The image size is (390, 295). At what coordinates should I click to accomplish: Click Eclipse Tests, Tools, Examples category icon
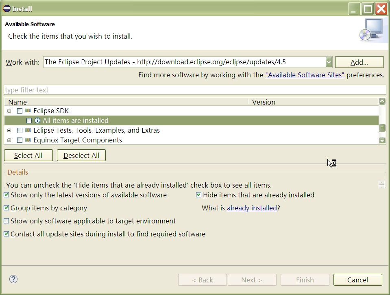28,130
